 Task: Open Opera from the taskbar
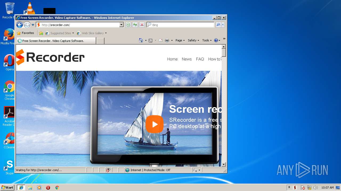coord(48,188)
